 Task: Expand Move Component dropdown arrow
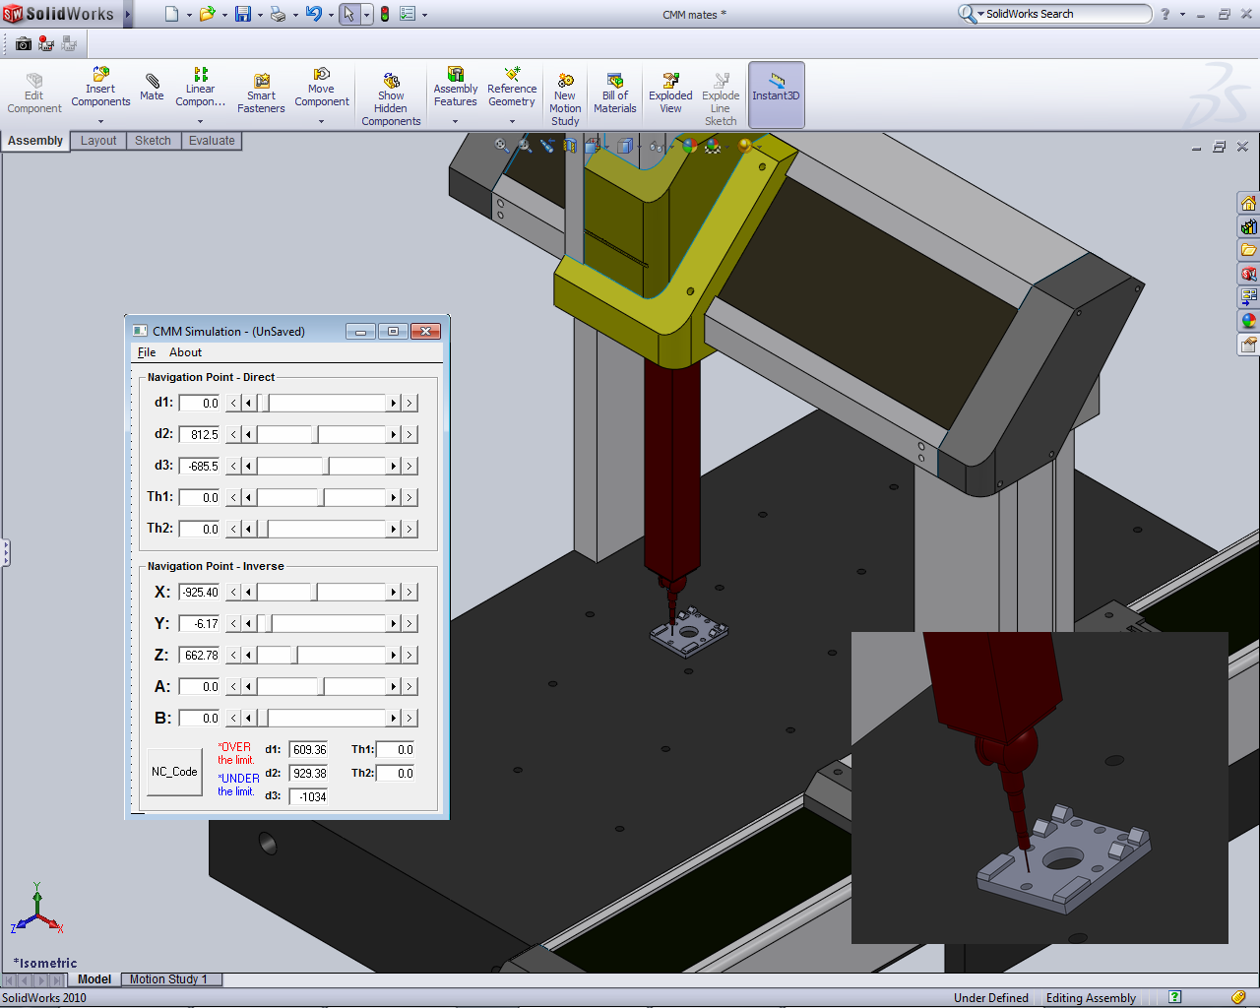(x=321, y=122)
